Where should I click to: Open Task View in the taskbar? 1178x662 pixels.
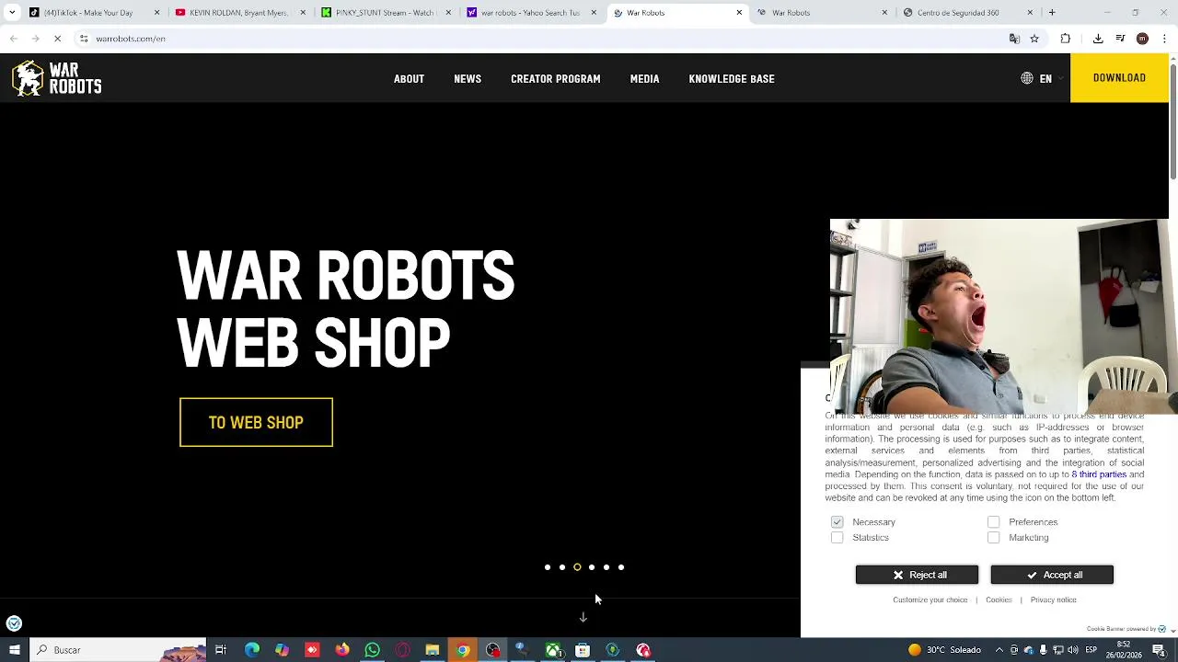[221, 650]
